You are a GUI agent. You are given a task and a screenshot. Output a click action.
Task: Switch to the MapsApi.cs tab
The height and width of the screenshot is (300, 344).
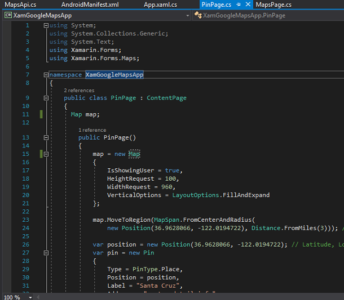pyautogui.click(x=20, y=5)
